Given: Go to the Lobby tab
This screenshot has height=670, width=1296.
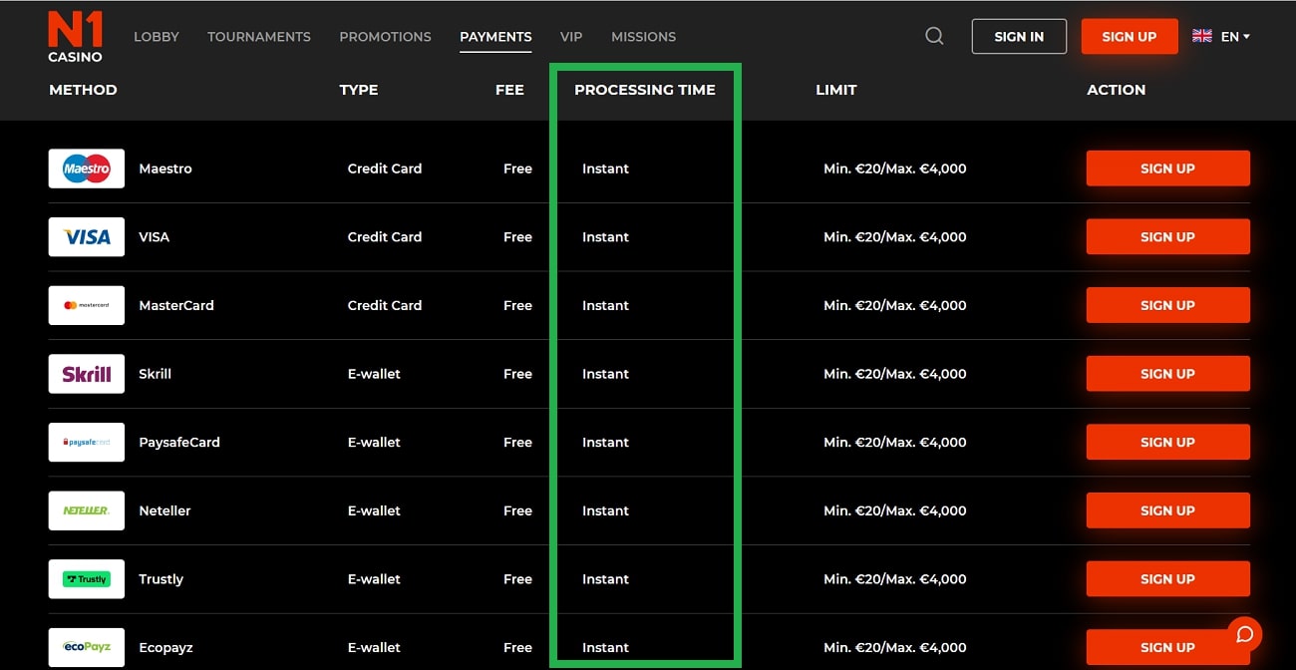Looking at the screenshot, I should [157, 36].
